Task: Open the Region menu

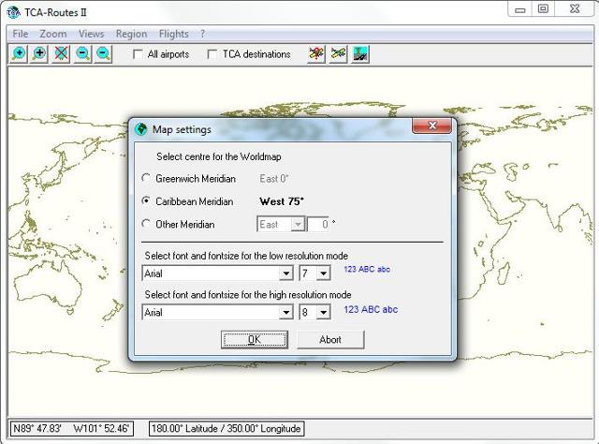Action: click(x=131, y=34)
